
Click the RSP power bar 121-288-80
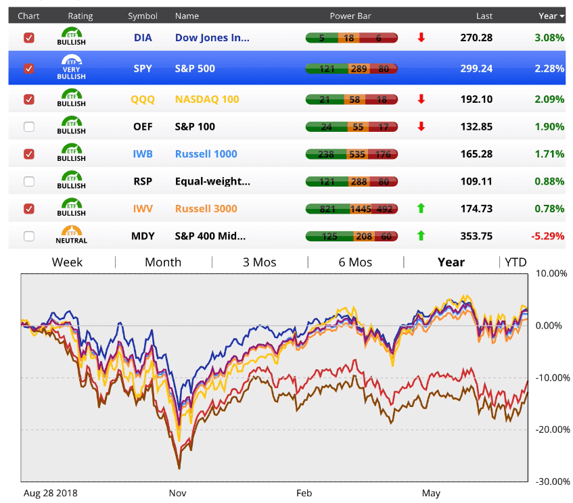[x=352, y=182]
